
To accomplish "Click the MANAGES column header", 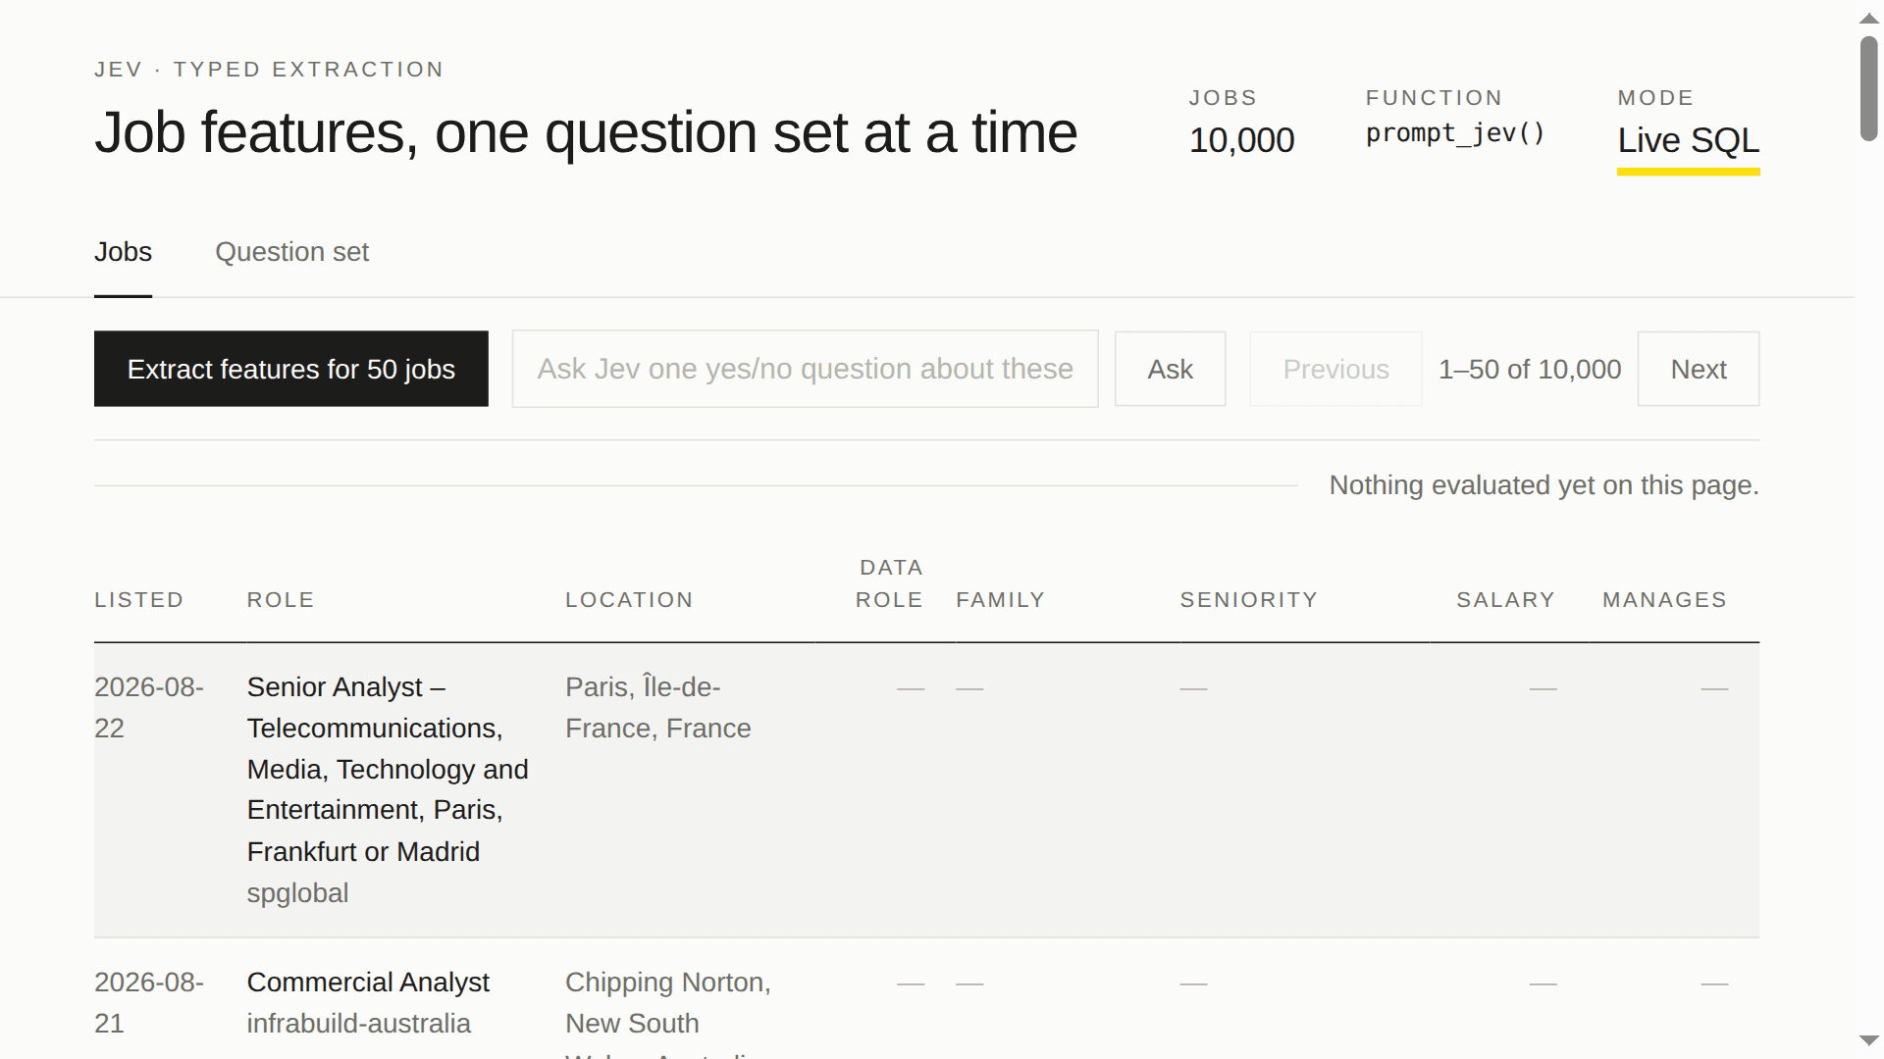I will pyautogui.click(x=1664, y=600).
